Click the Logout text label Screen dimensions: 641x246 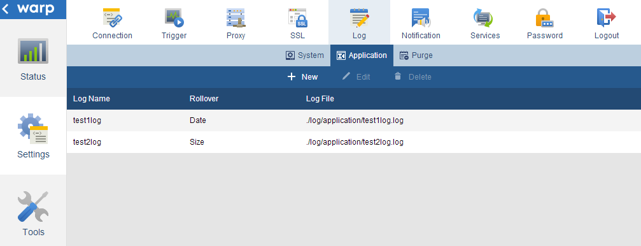(607, 36)
